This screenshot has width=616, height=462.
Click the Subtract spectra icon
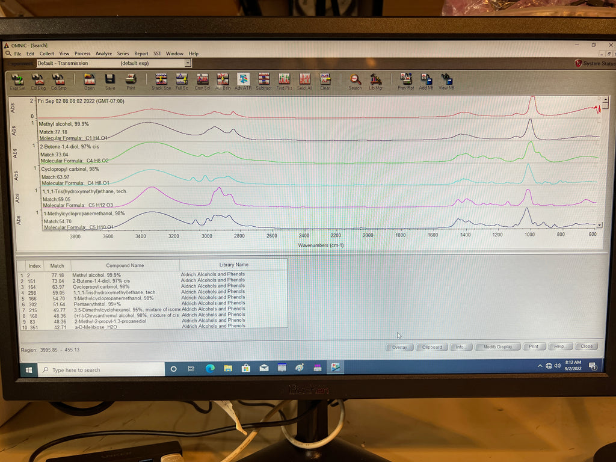263,82
